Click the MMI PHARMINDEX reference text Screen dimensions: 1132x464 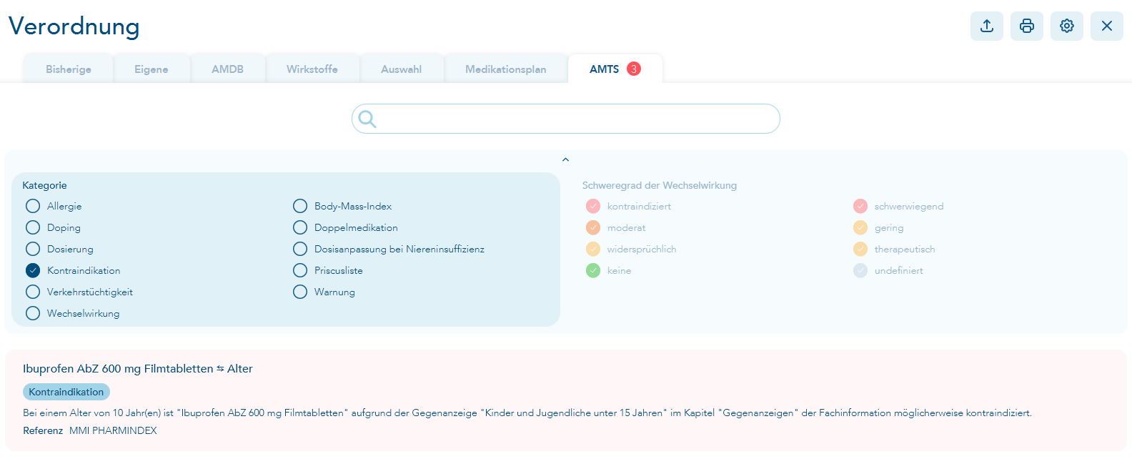[113, 430]
